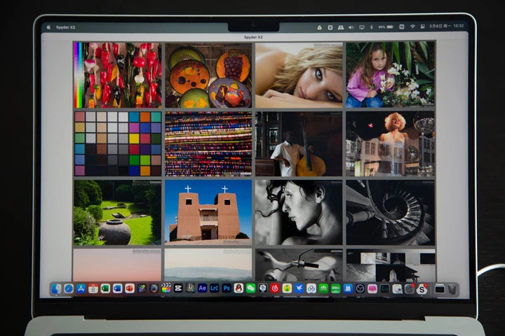Select the pink gradient sky image

coord(118,265)
